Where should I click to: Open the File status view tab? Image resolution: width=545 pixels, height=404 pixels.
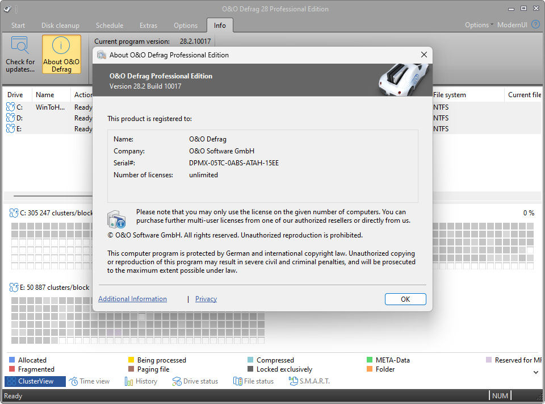point(253,381)
